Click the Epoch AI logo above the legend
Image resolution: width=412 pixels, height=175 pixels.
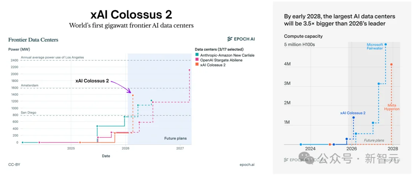[x=241, y=39]
